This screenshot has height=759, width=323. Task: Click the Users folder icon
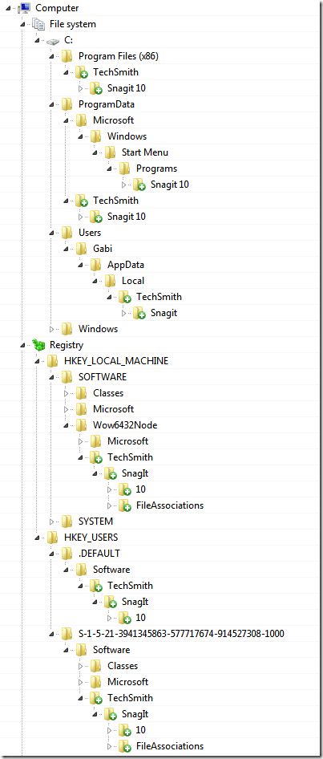tap(67, 233)
